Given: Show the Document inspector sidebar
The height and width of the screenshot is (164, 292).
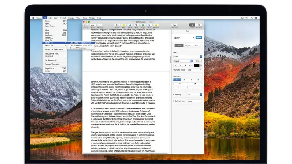Looking at the screenshot, I should coord(199,25).
